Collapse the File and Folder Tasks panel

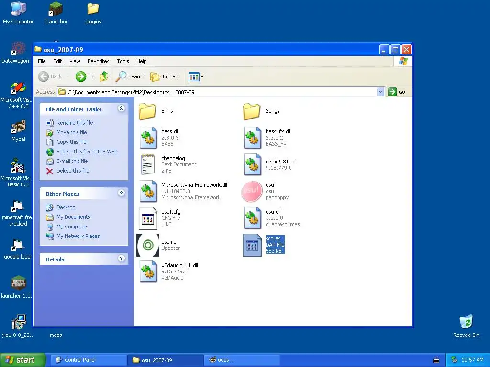point(121,108)
